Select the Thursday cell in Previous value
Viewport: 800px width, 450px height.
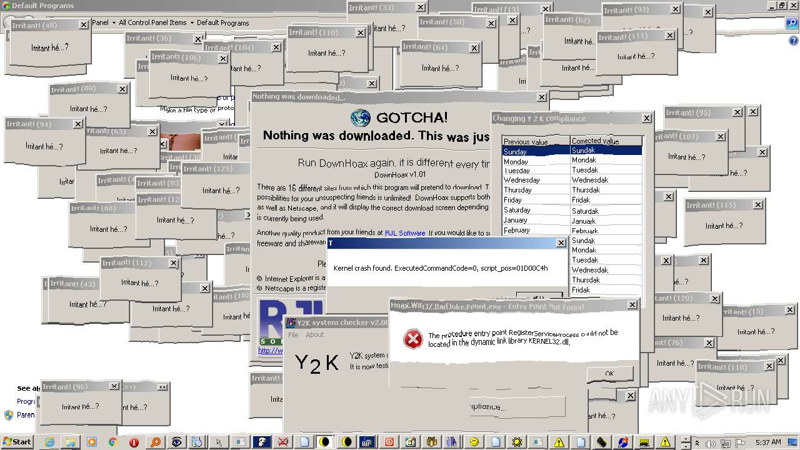(536, 190)
